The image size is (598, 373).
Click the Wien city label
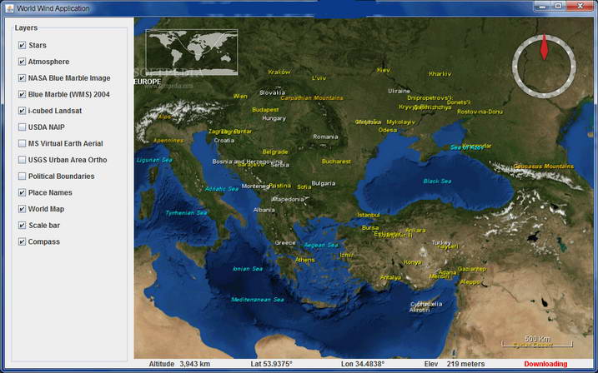click(x=240, y=97)
